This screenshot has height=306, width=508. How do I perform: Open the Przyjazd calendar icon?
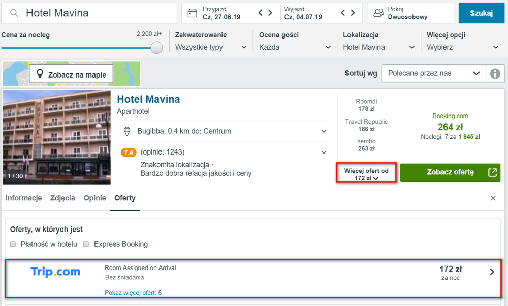192,13
